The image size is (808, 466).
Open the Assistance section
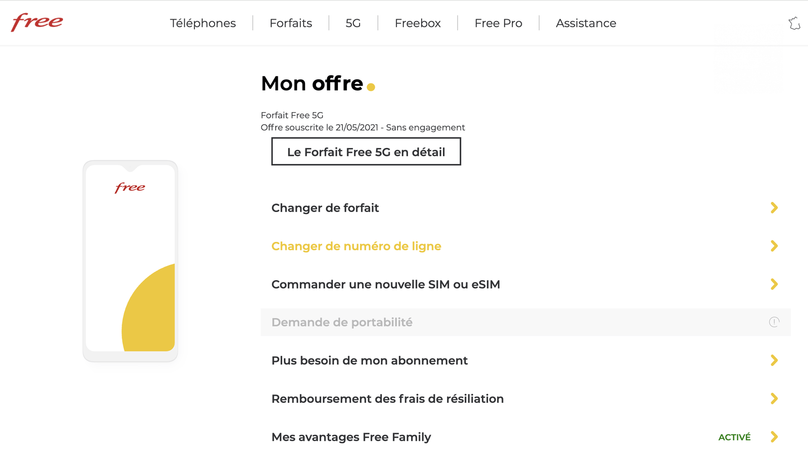pos(586,23)
